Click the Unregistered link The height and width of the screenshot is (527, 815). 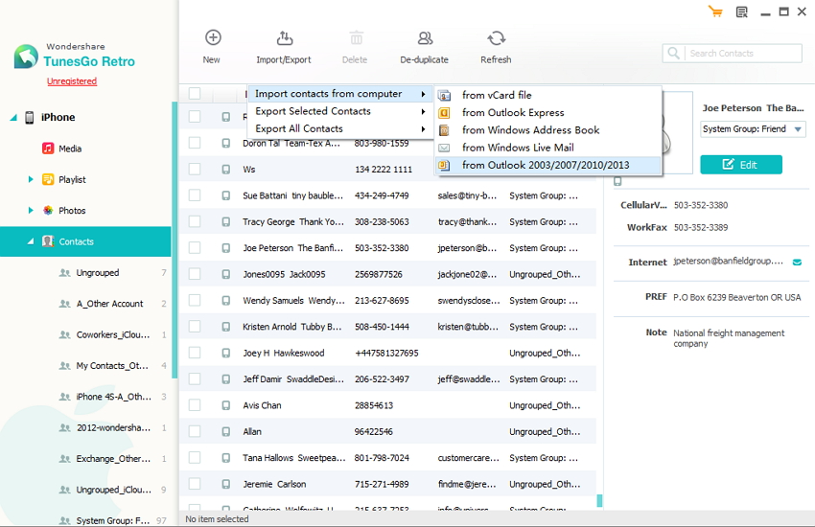pyautogui.click(x=72, y=81)
